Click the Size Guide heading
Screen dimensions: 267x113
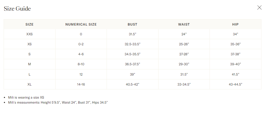(x=17, y=9)
